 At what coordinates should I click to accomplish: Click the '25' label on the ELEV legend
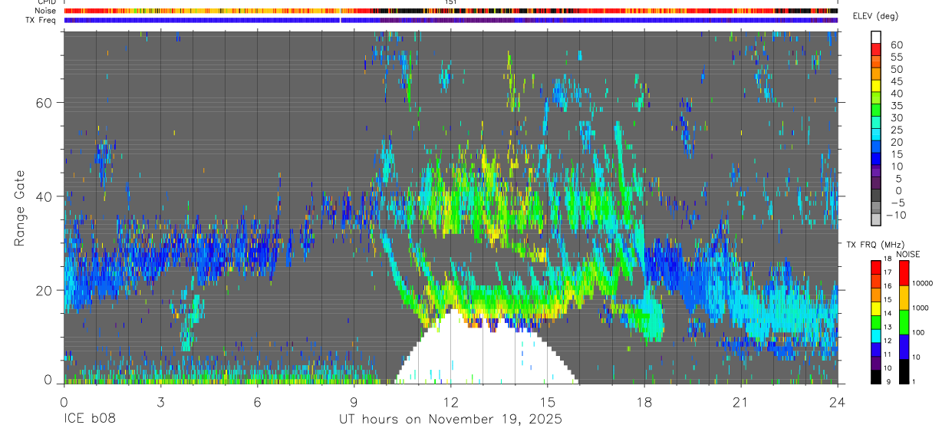point(897,130)
